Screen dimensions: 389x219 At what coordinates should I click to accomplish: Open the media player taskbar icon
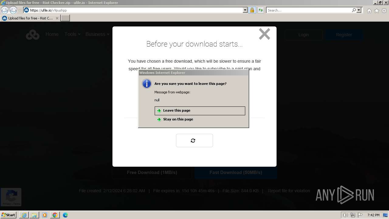pos(45,215)
